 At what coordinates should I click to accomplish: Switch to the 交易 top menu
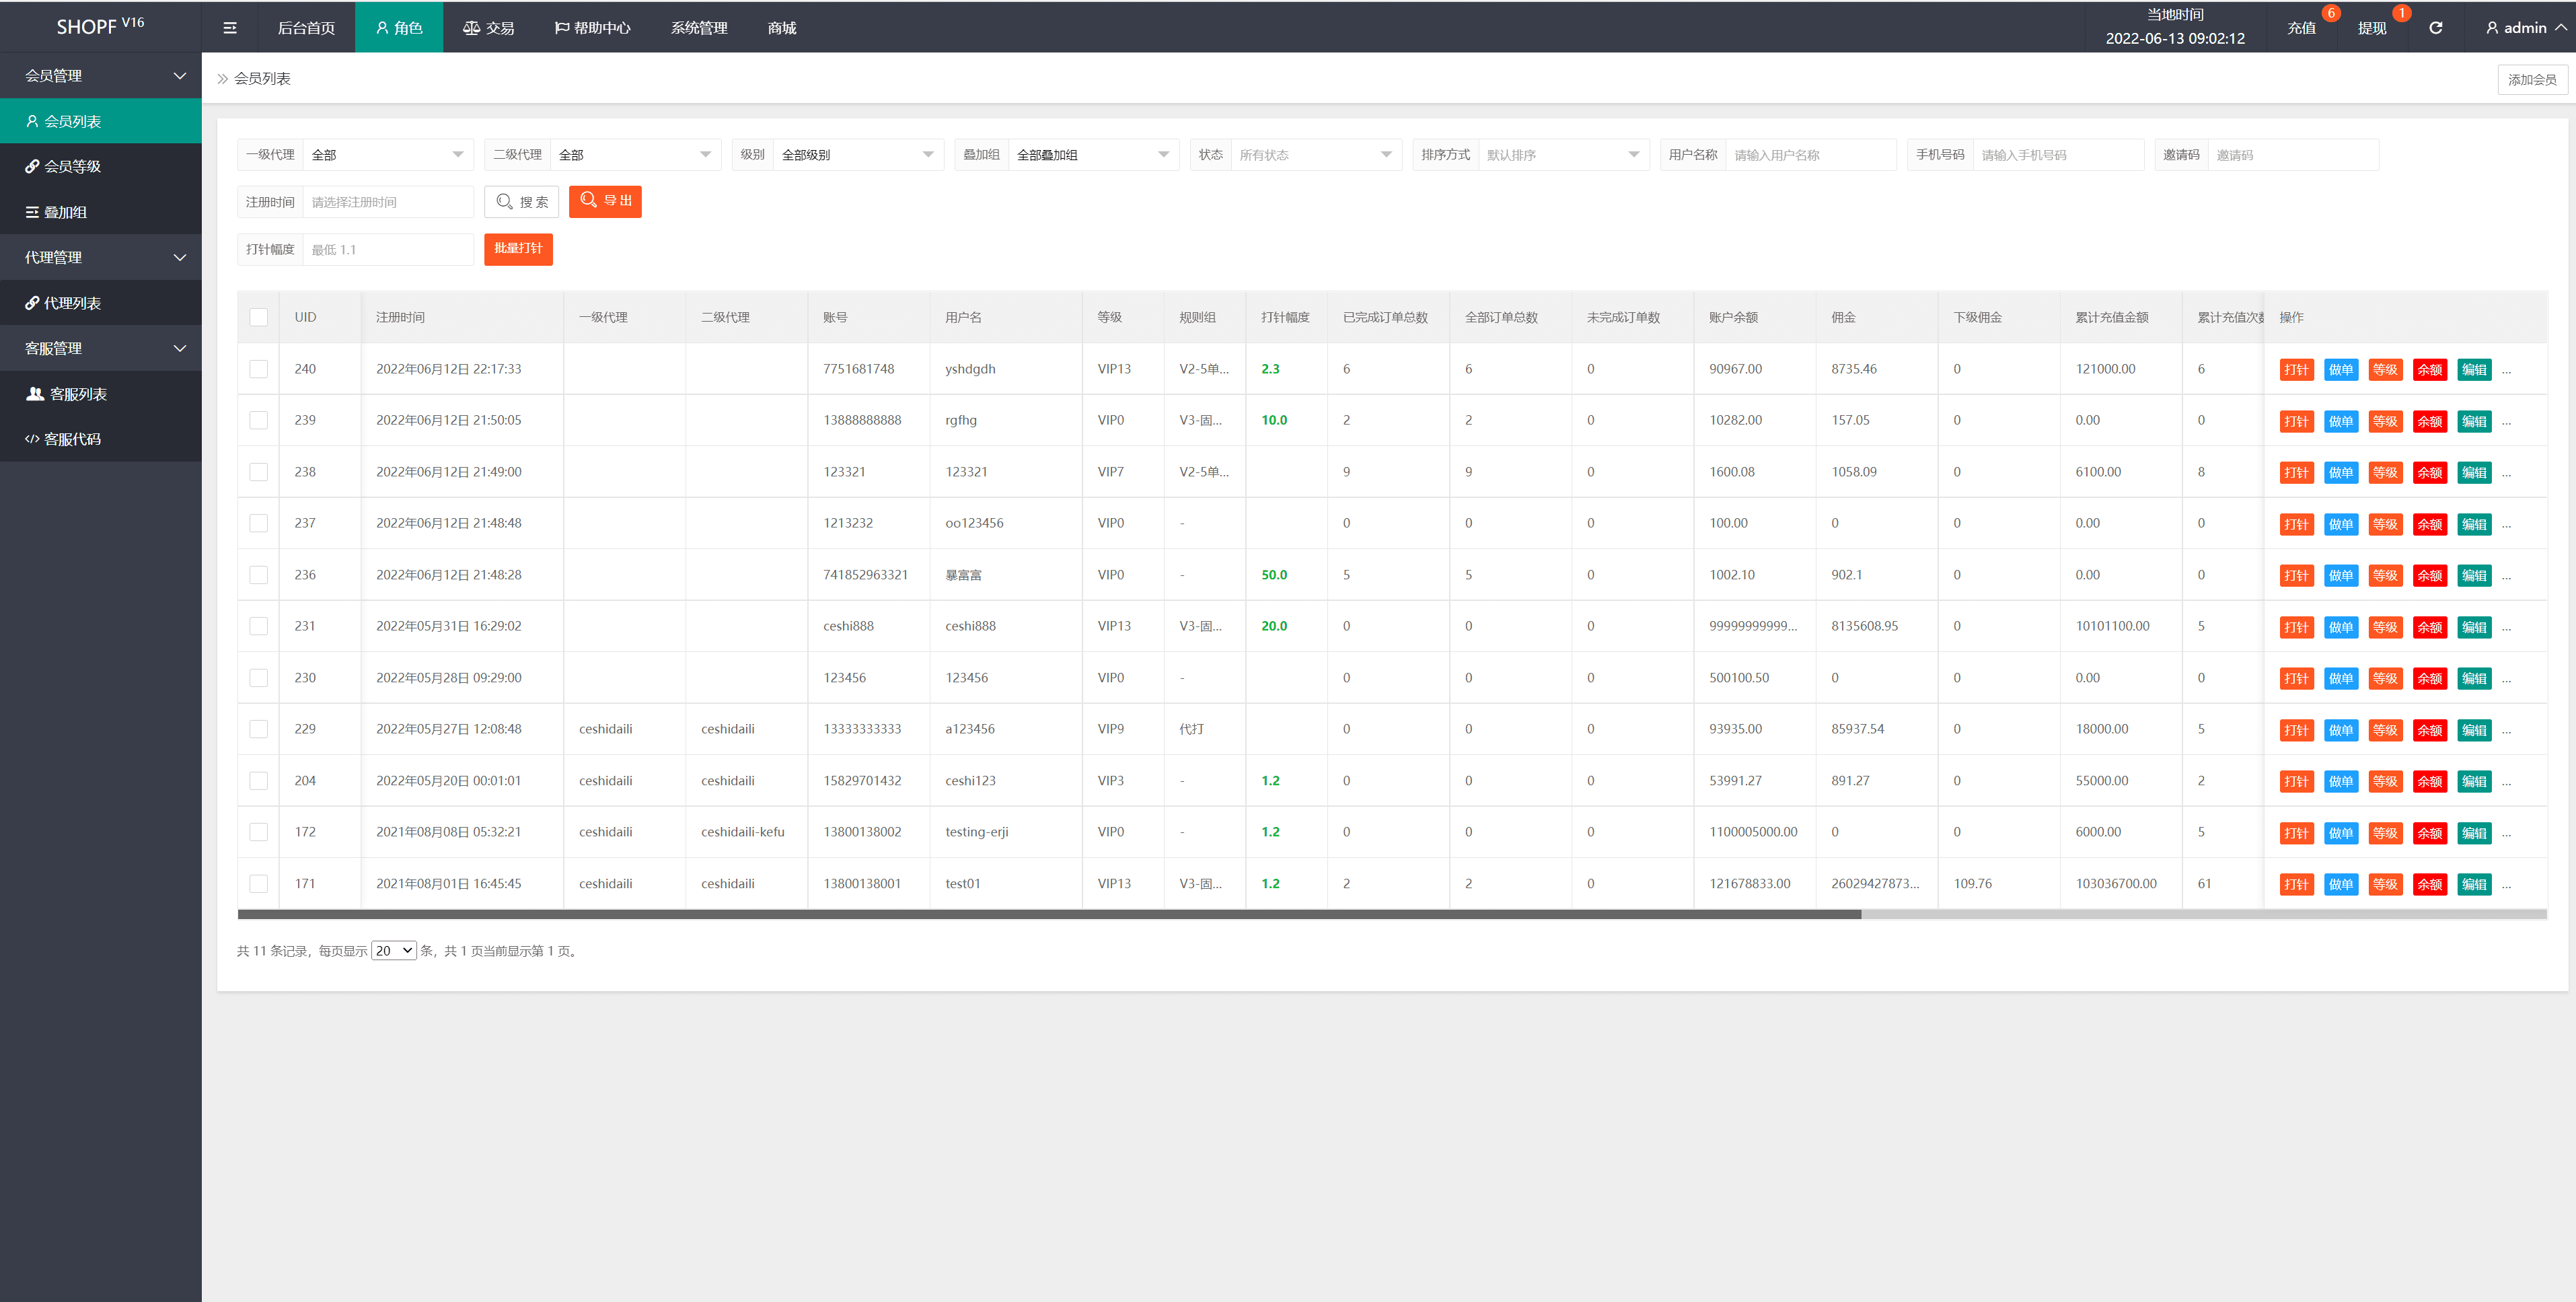click(x=489, y=28)
